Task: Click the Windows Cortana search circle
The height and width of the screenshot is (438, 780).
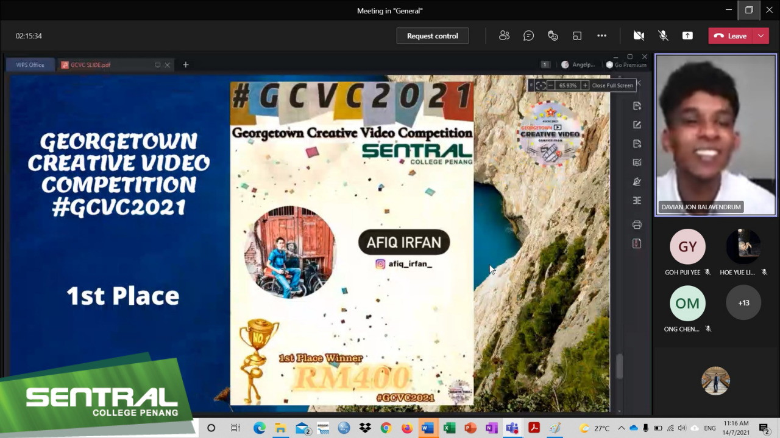Action: 211,428
